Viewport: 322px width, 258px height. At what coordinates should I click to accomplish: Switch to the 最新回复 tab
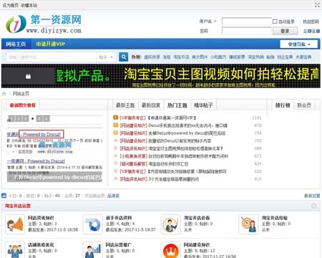[151, 105]
